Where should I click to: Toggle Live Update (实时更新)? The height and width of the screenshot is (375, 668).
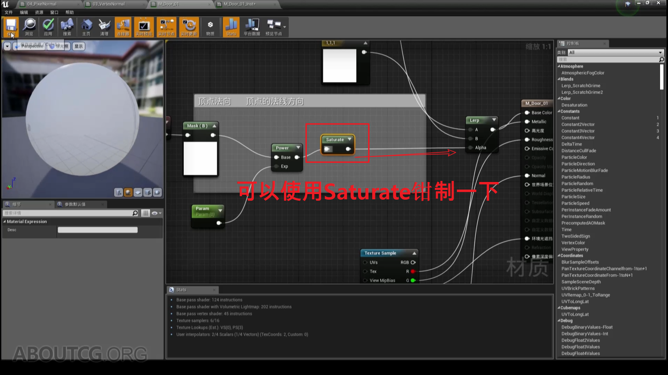click(x=189, y=27)
